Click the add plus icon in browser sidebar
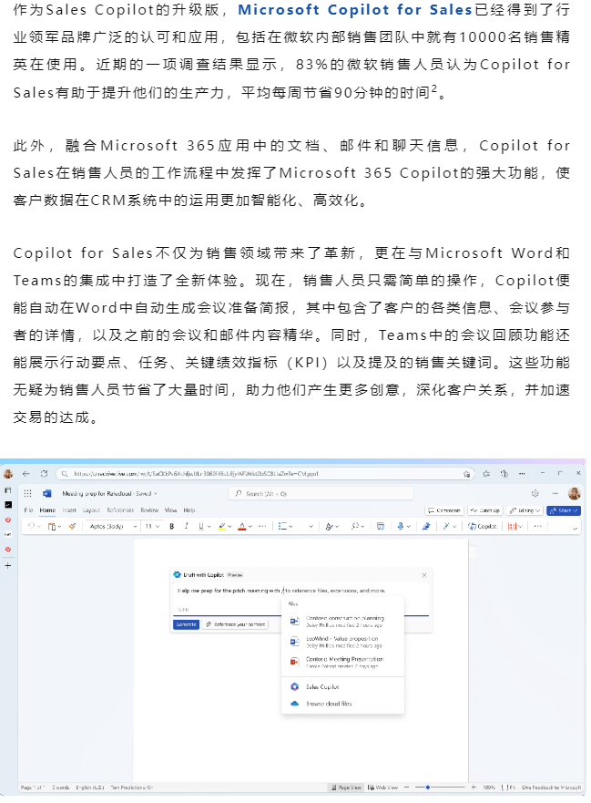 coord(7,565)
